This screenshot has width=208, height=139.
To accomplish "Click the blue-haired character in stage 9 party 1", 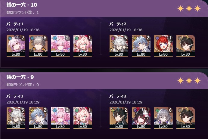I will (38, 118).
